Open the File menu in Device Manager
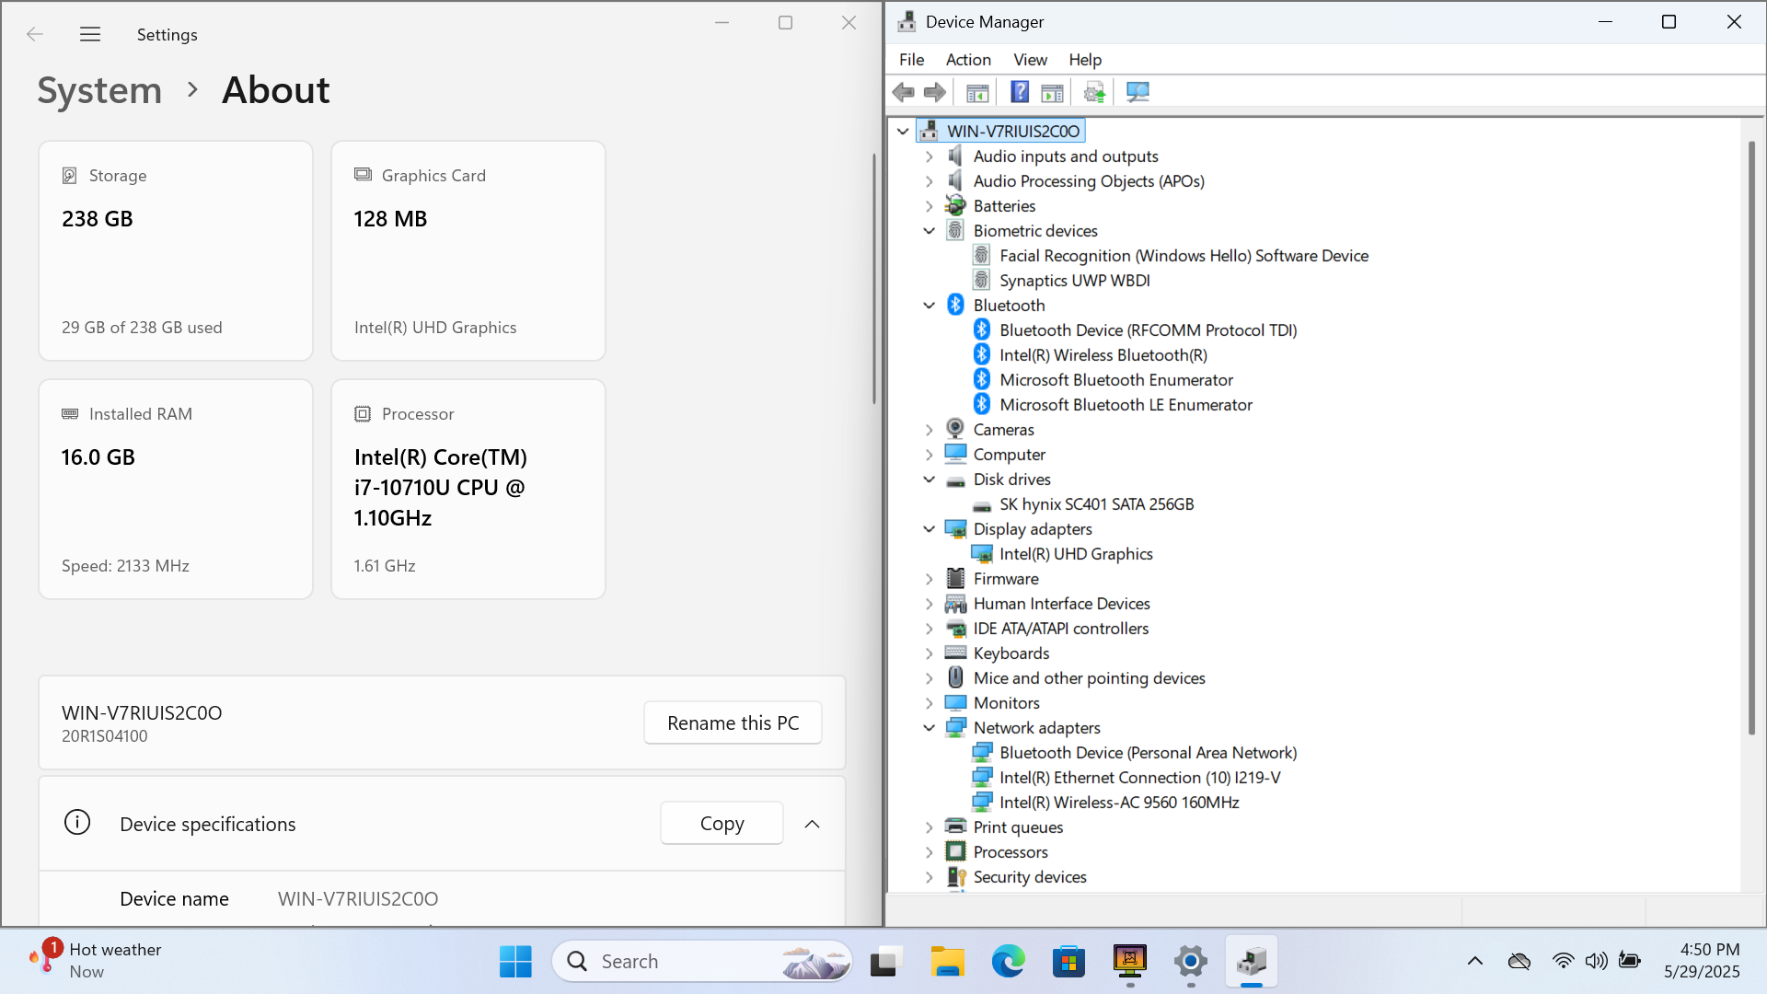Screen dimensions: 1767x994 pos(911,59)
